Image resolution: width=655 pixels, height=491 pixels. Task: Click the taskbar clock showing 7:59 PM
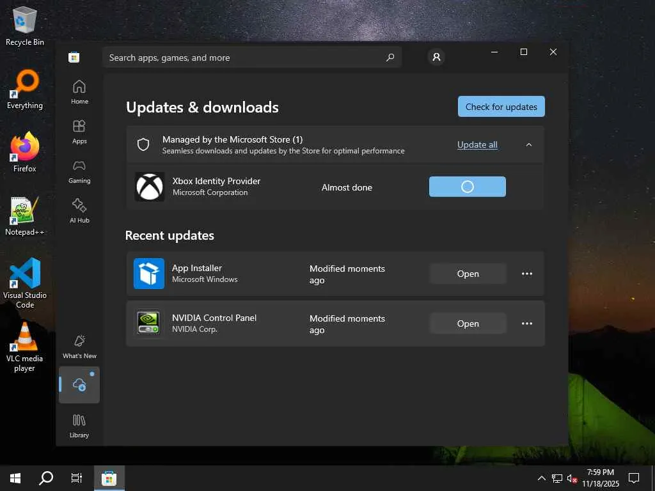(x=600, y=478)
